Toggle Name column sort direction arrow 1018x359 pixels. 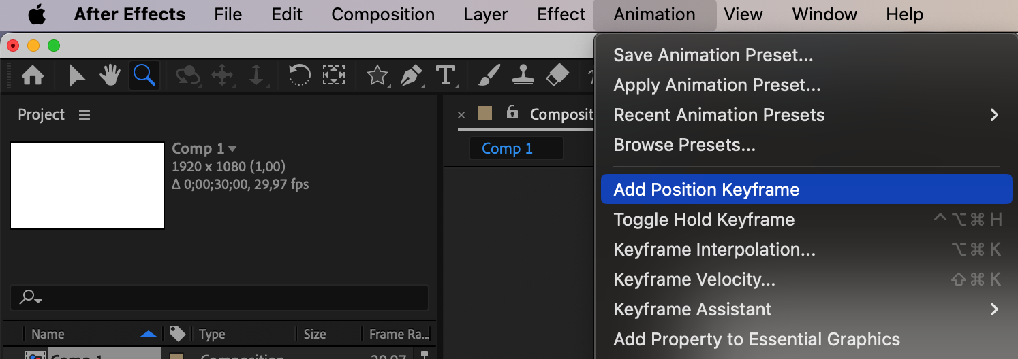point(148,334)
